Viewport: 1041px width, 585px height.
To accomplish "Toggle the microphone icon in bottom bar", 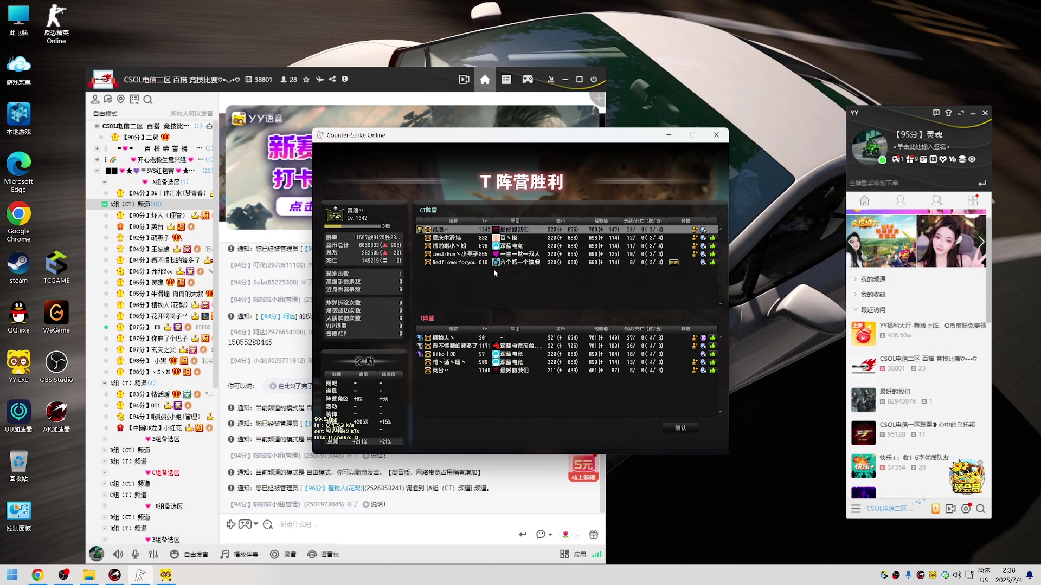I will click(136, 554).
